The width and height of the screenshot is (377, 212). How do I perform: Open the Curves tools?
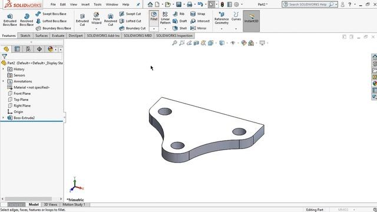[236, 16]
